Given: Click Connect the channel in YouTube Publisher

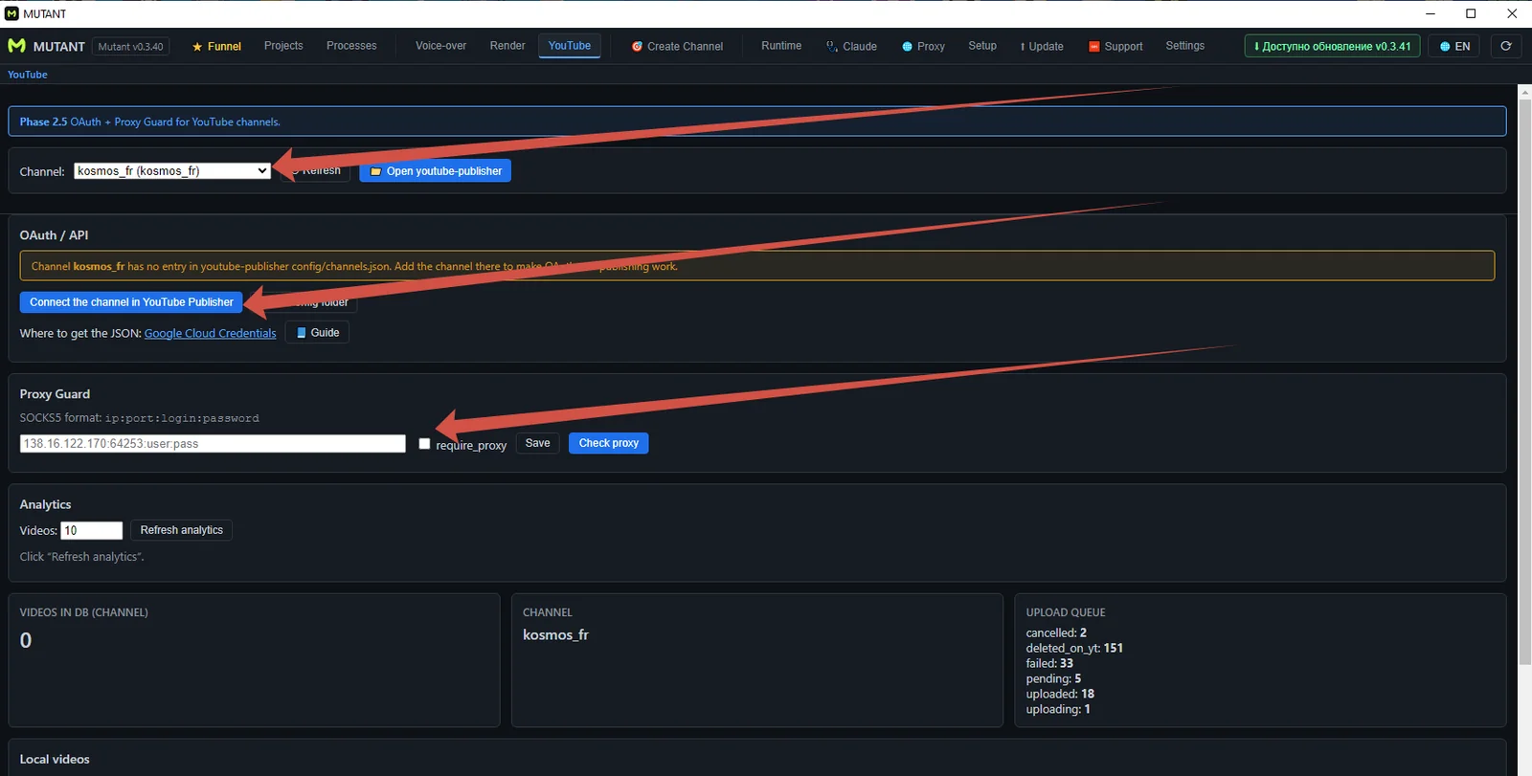Looking at the screenshot, I should click(x=131, y=302).
